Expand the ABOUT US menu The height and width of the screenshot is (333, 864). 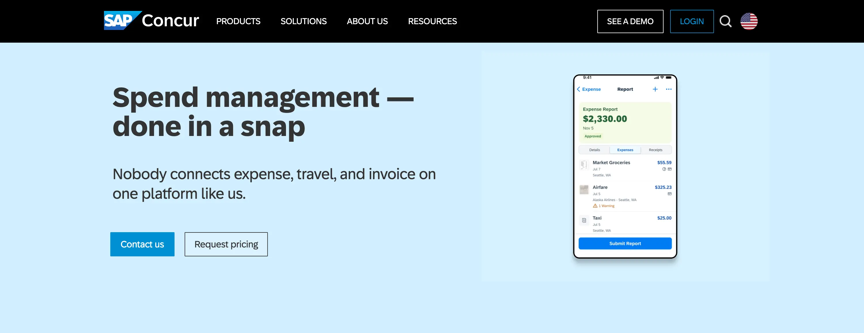(x=367, y=22)
